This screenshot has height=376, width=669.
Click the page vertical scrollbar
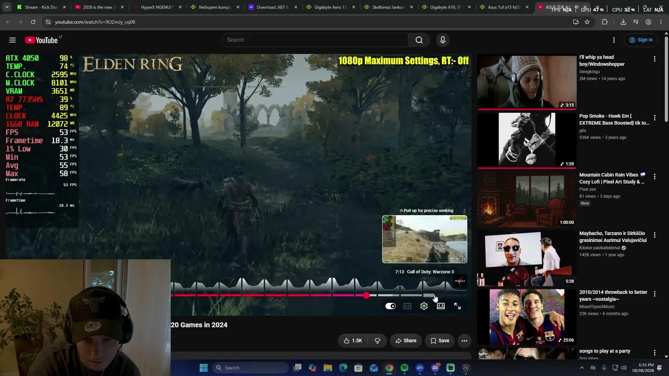point(666,78)
